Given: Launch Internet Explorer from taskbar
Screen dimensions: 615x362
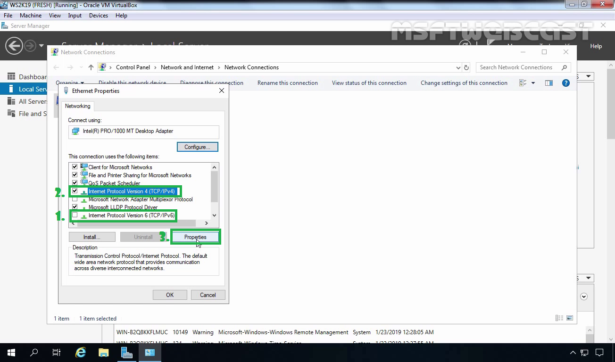Looking at the screenshot, I should tap(81, 353).
